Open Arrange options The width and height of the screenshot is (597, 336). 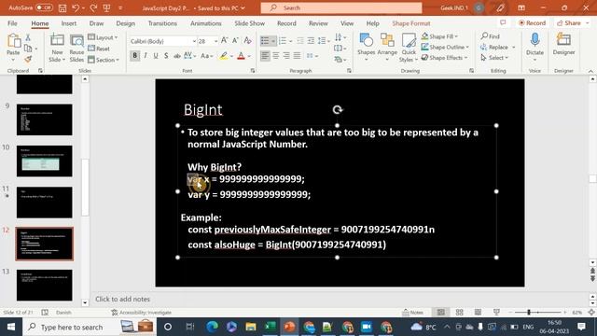(387, 48)
